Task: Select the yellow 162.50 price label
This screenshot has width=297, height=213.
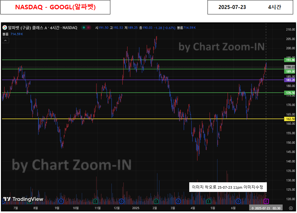Action: [x=290, y=119]
